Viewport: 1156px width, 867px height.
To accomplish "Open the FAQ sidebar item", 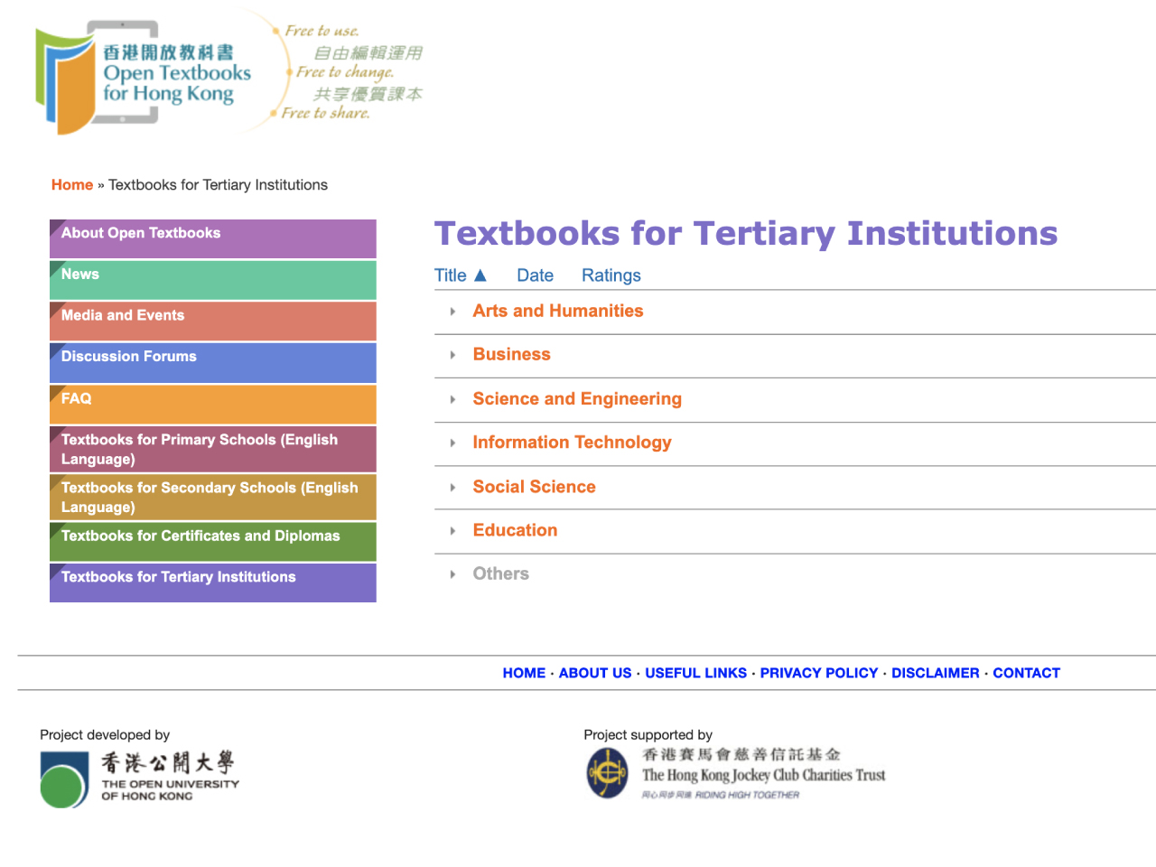I will click(x=213, y=404).
